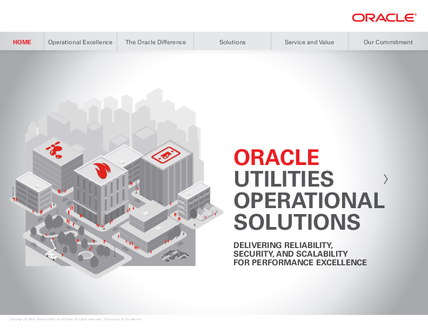Open The Oracle Difference tab
This screenshot has width=428, height=330.
coord(156,42)
